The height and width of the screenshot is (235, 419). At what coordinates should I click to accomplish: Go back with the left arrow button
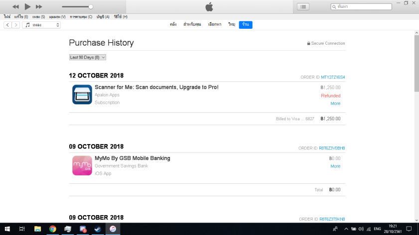tap(7, 25)
